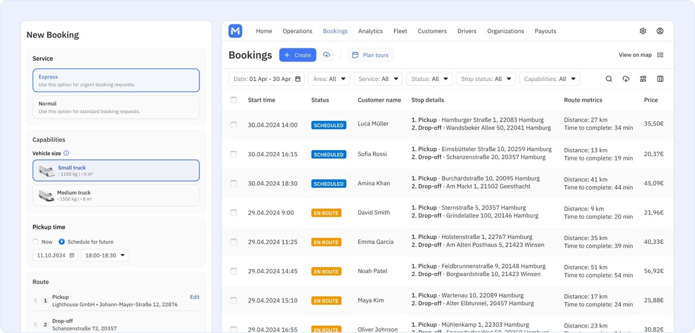The image size is (695, 333).
Task: Select the Normal service option
Action: click(x=116, y=107)
